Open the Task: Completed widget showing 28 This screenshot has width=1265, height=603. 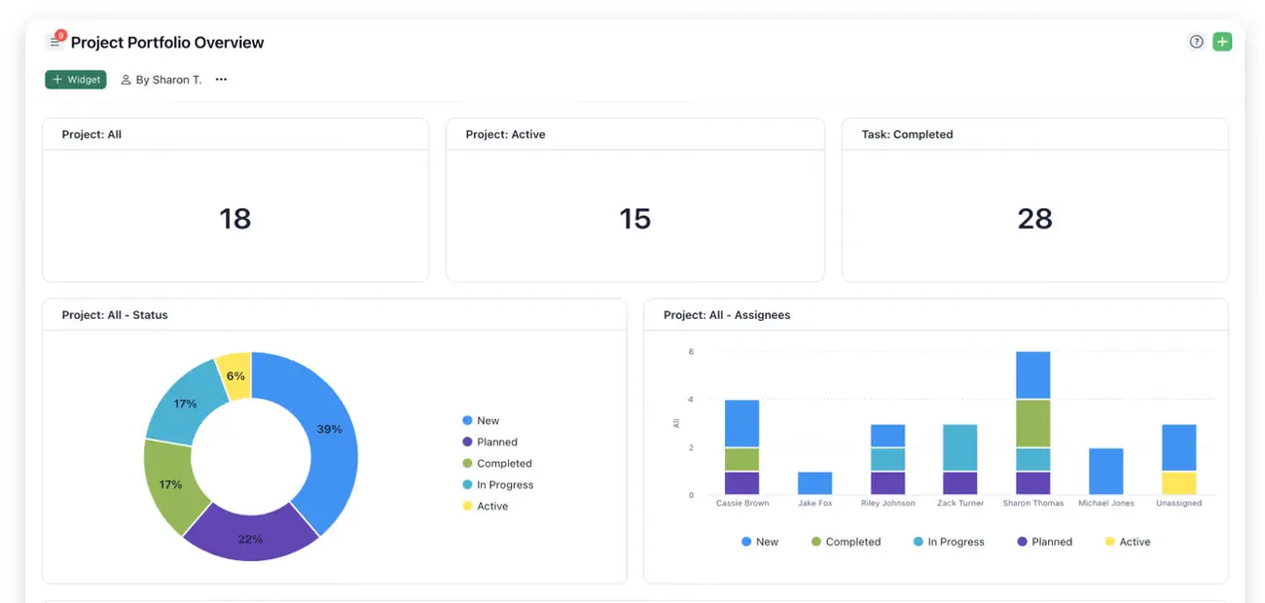click(x=1034, y=218)
